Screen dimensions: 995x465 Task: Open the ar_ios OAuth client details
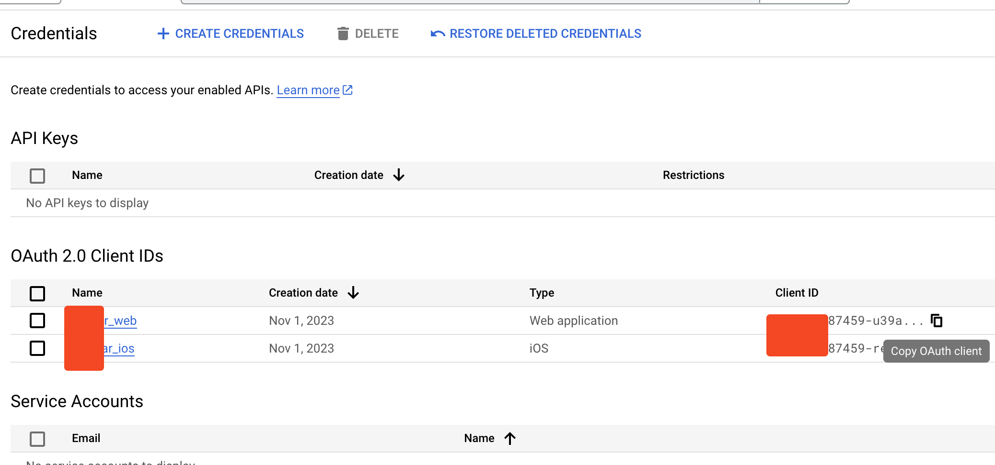click(x=120, y=348)
